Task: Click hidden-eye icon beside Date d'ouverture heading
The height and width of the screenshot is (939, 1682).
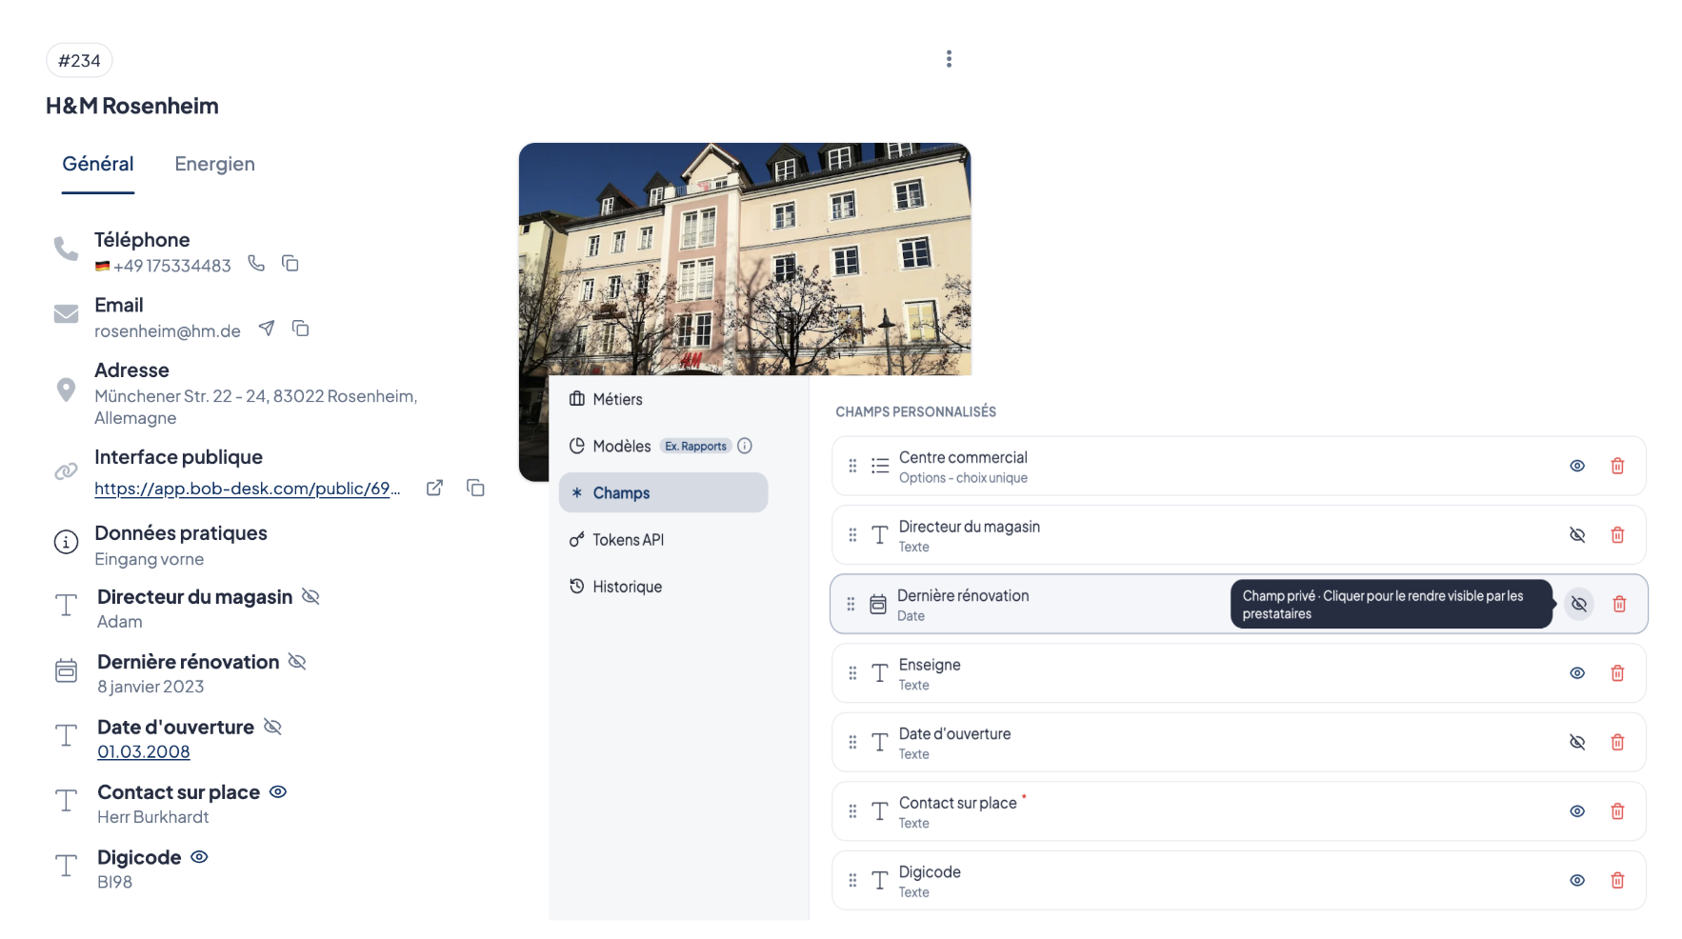Action: coord(272,727)
